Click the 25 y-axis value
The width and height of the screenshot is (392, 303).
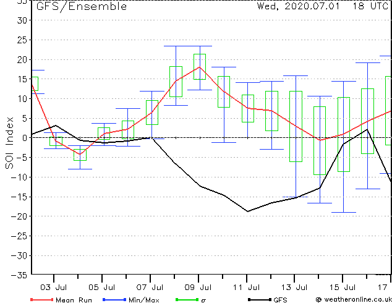[22, 40]
